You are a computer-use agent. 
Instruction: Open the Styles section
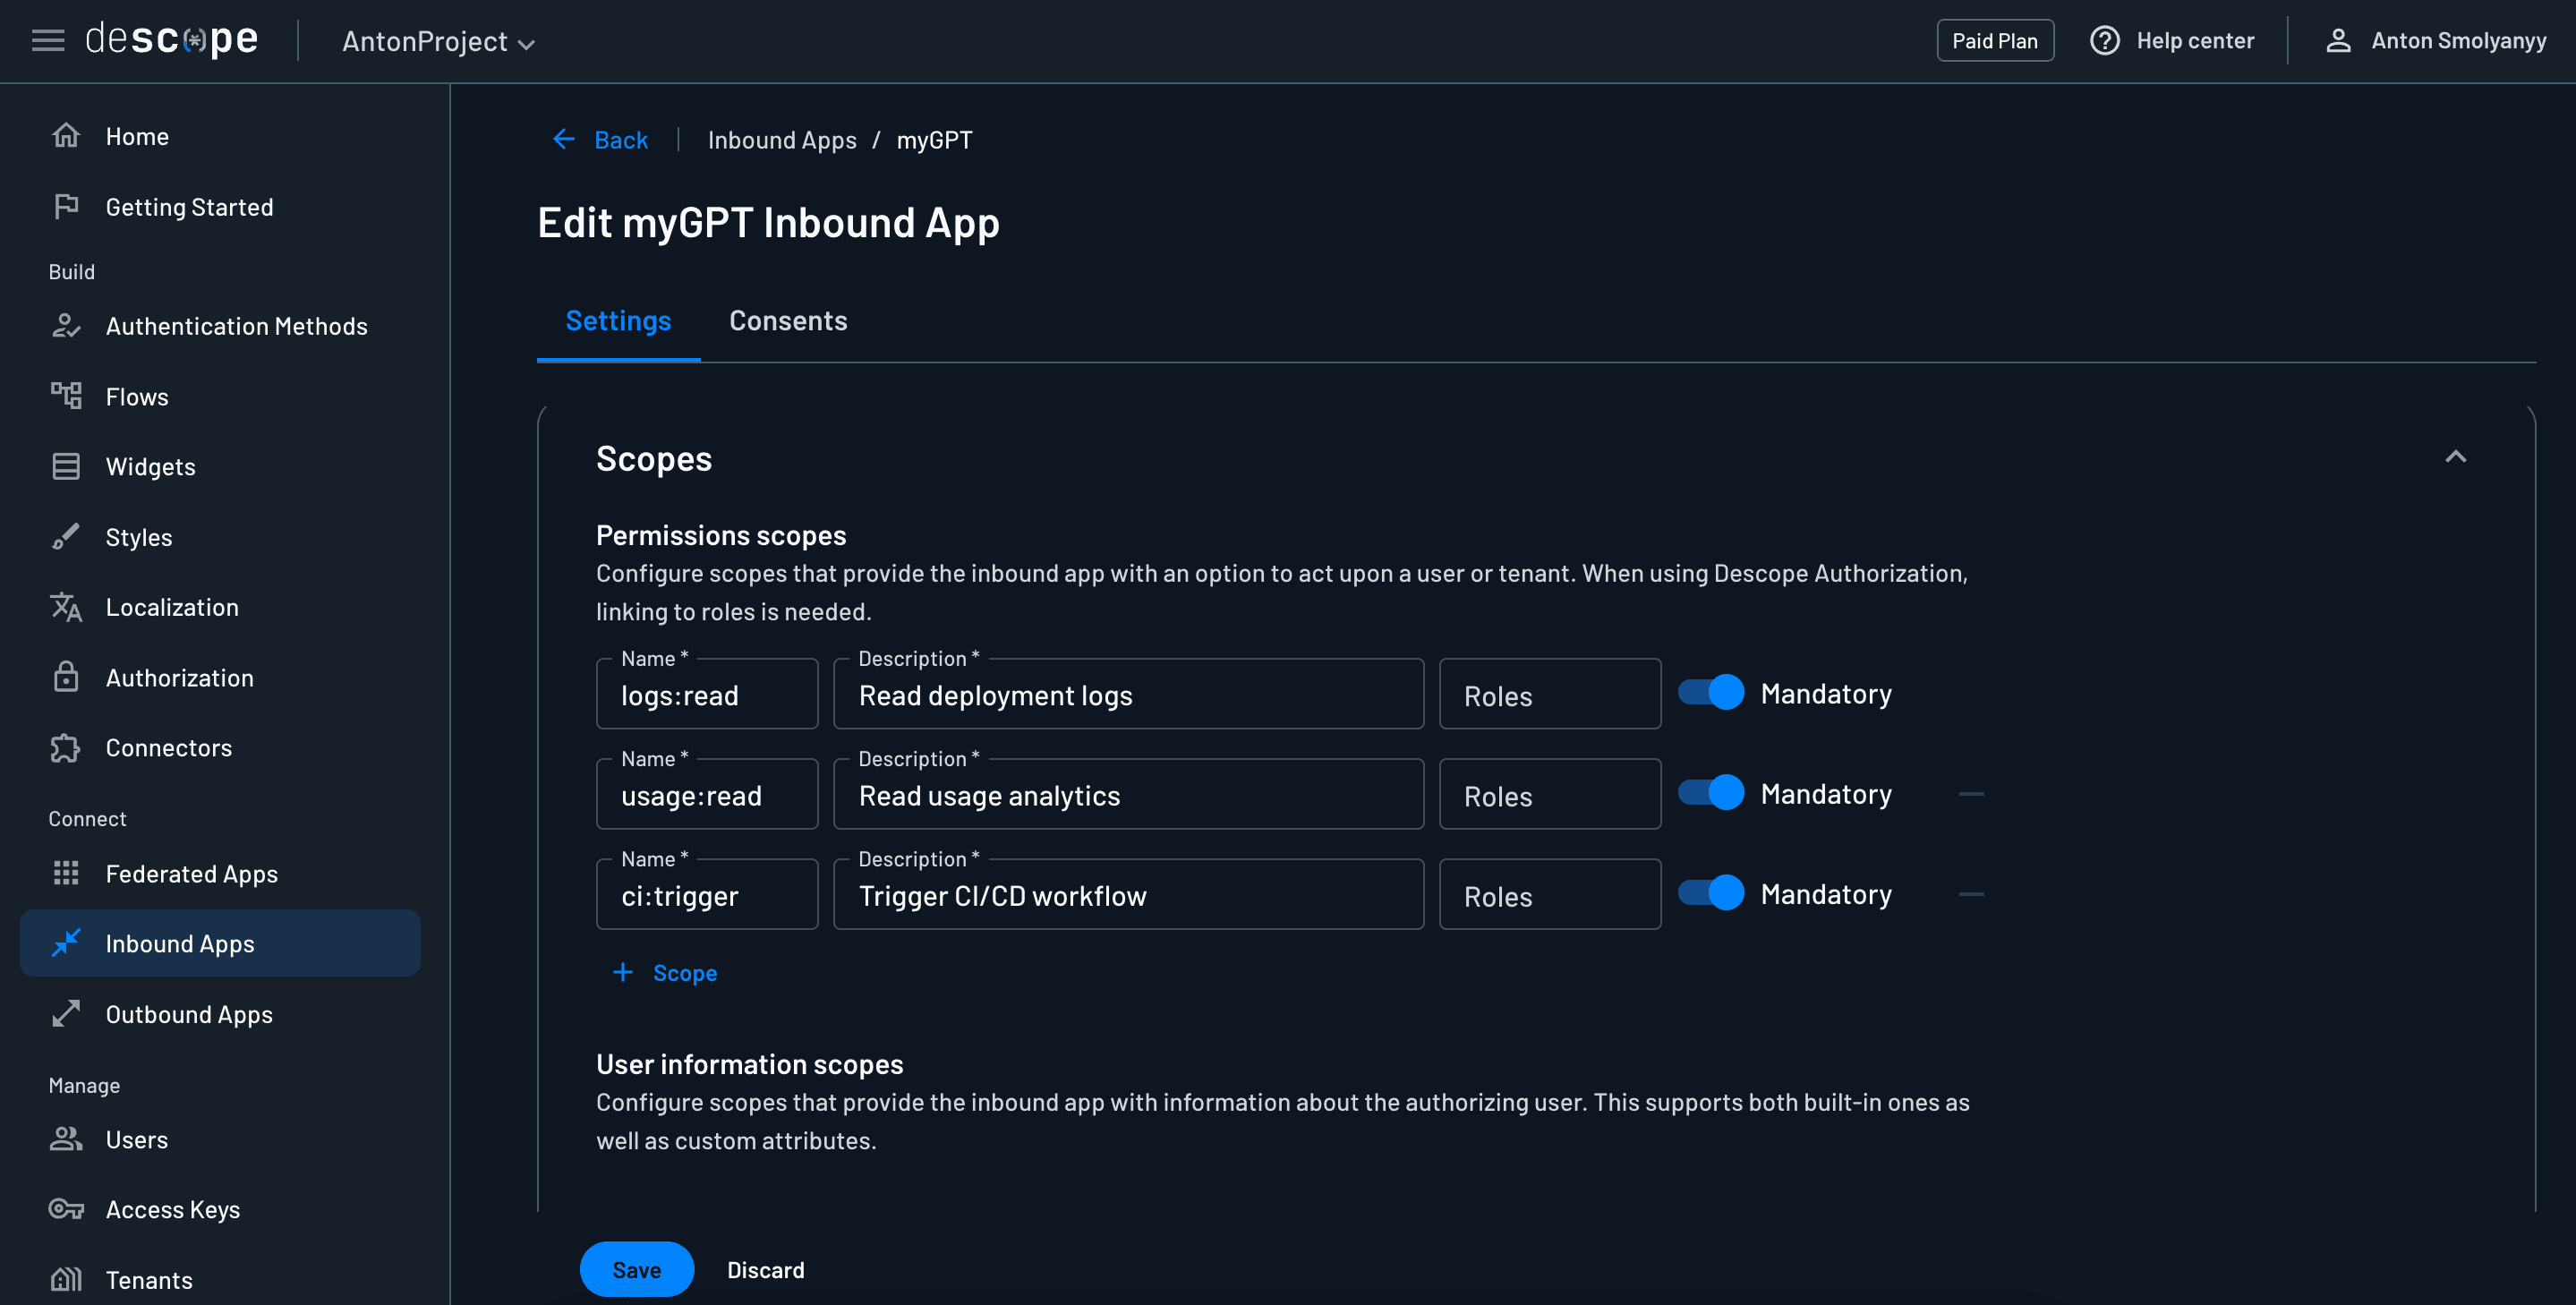tap(139, 536)
